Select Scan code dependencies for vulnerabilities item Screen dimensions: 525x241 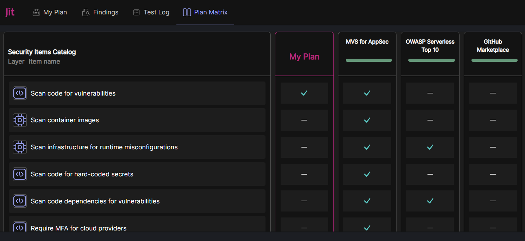tap(137, 201)
